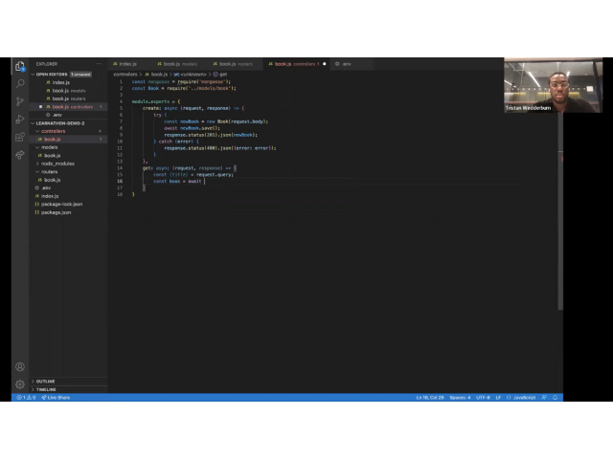Open the Explorer view in activity bar
Viewport: 613px width, 459px height.
pos(20,66)
